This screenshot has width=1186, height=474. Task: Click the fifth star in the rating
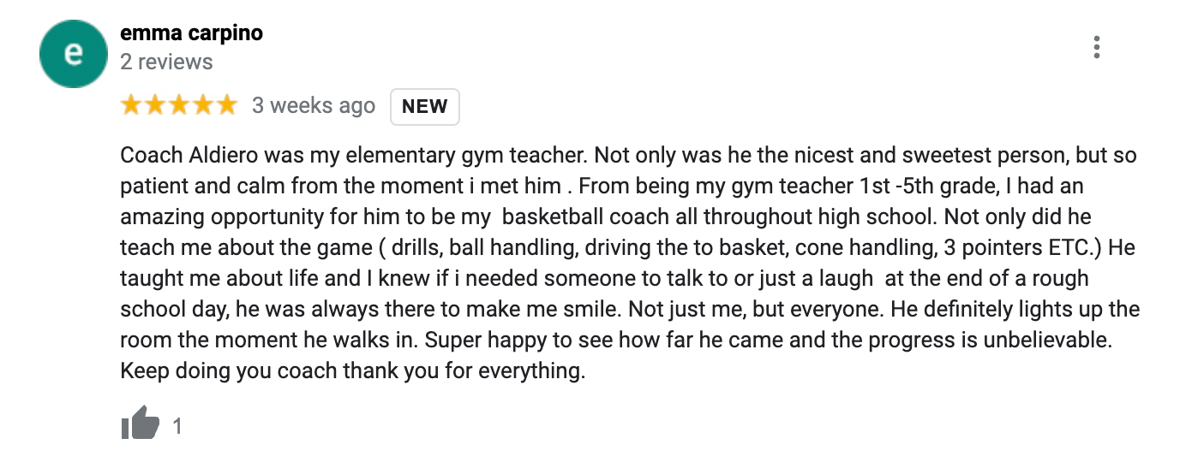[226, 106]
